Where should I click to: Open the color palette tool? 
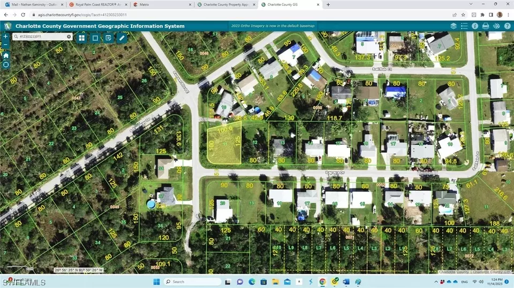coord(496,26)
